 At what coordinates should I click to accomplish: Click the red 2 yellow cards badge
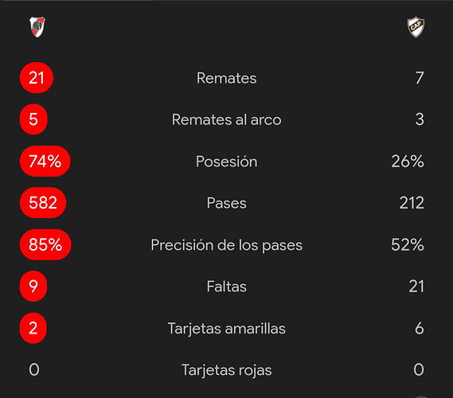tap(33, 328)
